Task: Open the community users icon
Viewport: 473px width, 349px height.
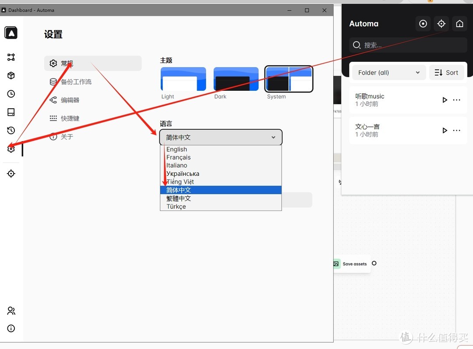Action: coord(11,311)
